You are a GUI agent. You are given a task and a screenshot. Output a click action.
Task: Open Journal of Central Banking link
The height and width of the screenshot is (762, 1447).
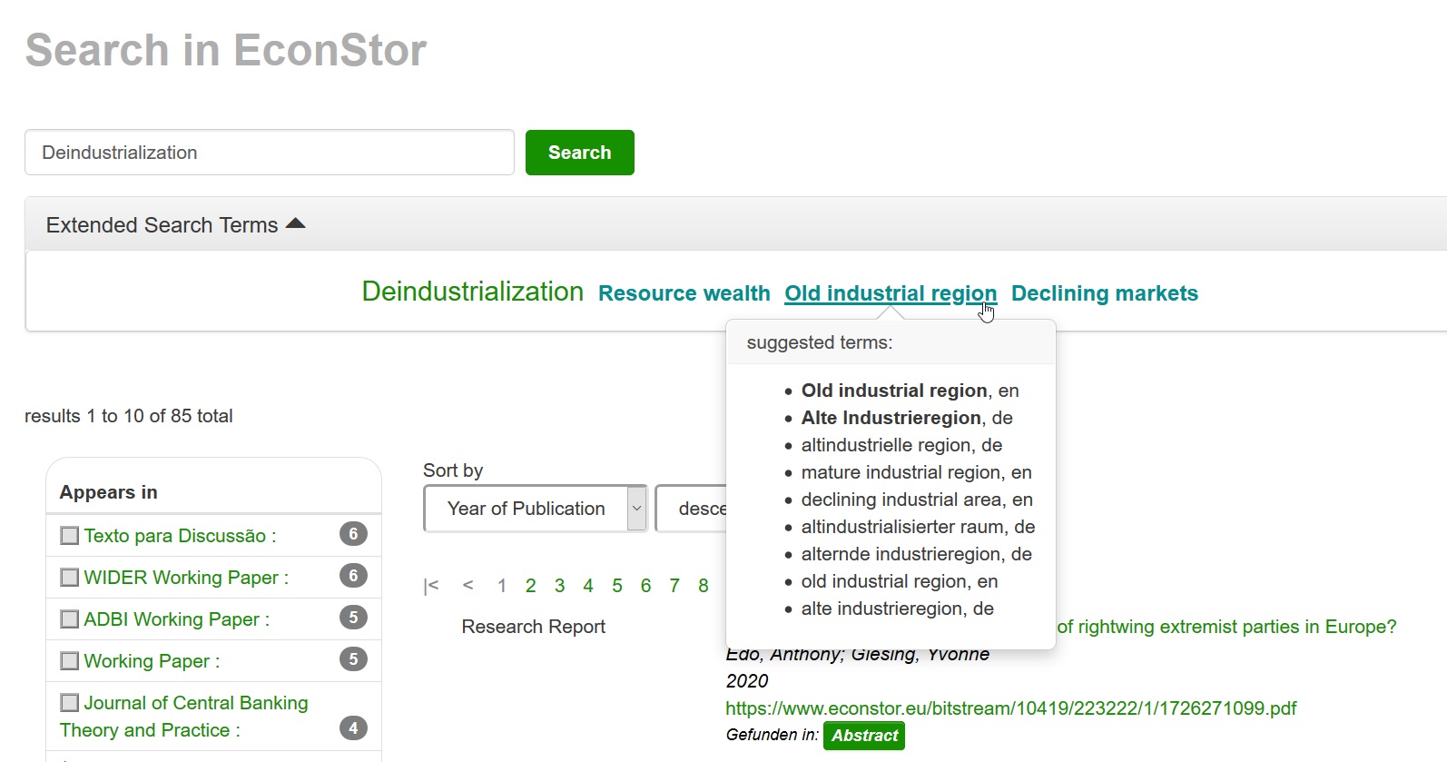point(184,717)
